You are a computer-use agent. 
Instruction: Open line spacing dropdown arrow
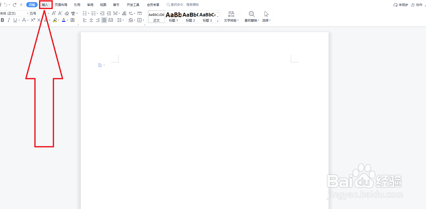pos(123,20)
